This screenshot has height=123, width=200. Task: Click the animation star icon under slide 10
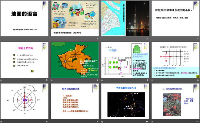52,121
